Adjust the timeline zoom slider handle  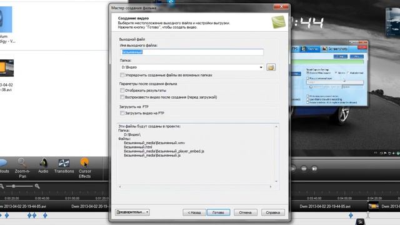click(x=14, y=186)
